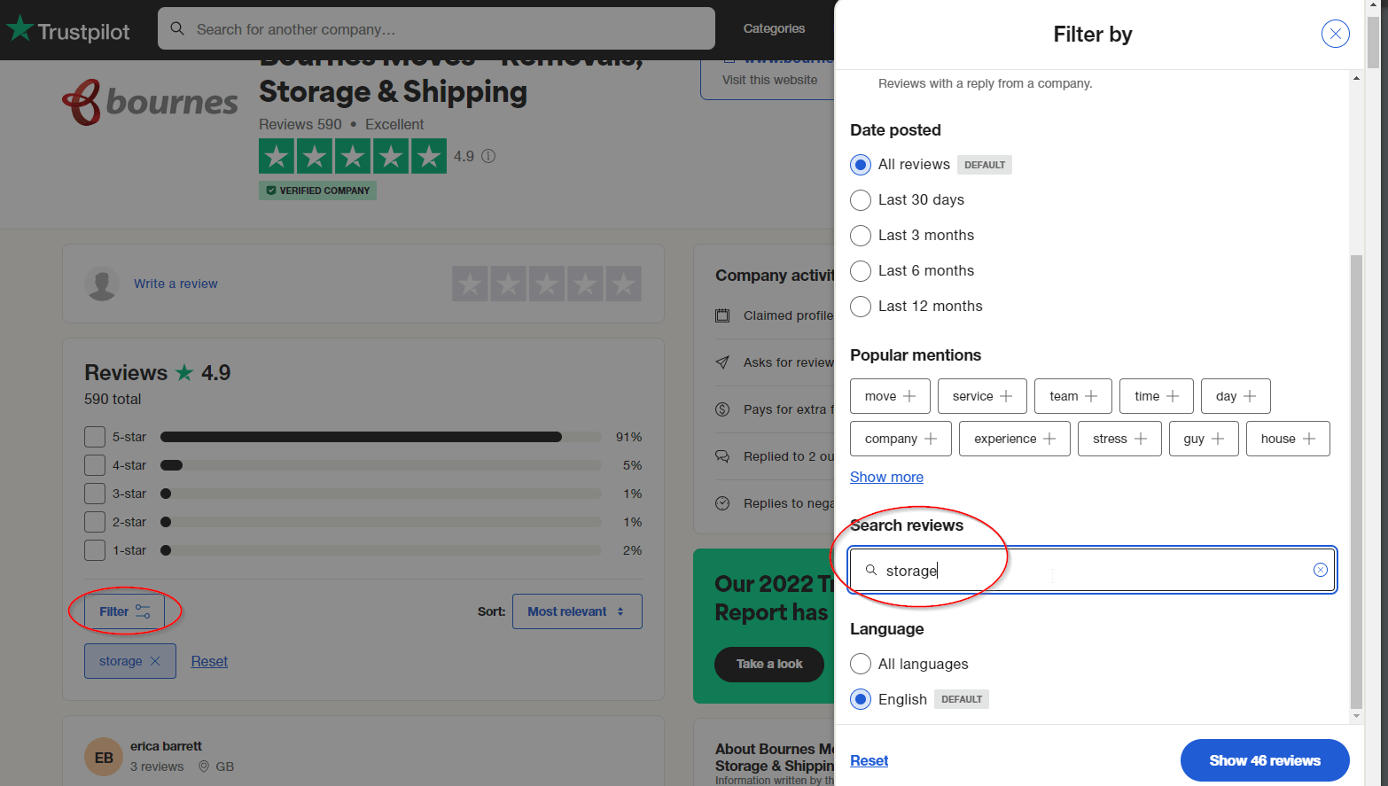
Task: Select "All languages" under Language
Action: 860,664
